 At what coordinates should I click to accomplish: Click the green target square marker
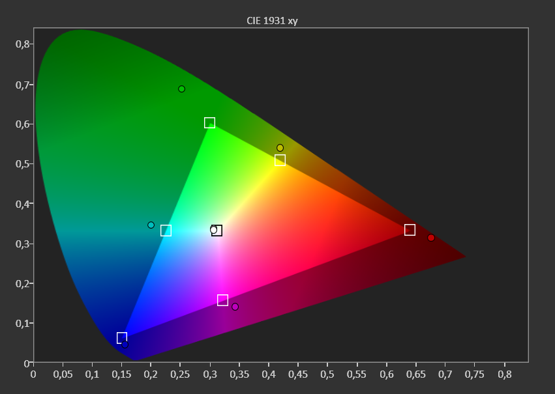pos(209,122)
